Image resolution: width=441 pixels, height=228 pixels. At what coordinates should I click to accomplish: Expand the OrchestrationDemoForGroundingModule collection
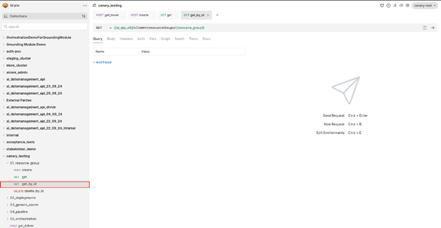4,38
